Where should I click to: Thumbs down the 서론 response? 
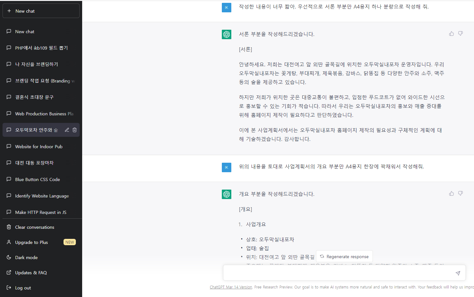(x=460, y=33)
